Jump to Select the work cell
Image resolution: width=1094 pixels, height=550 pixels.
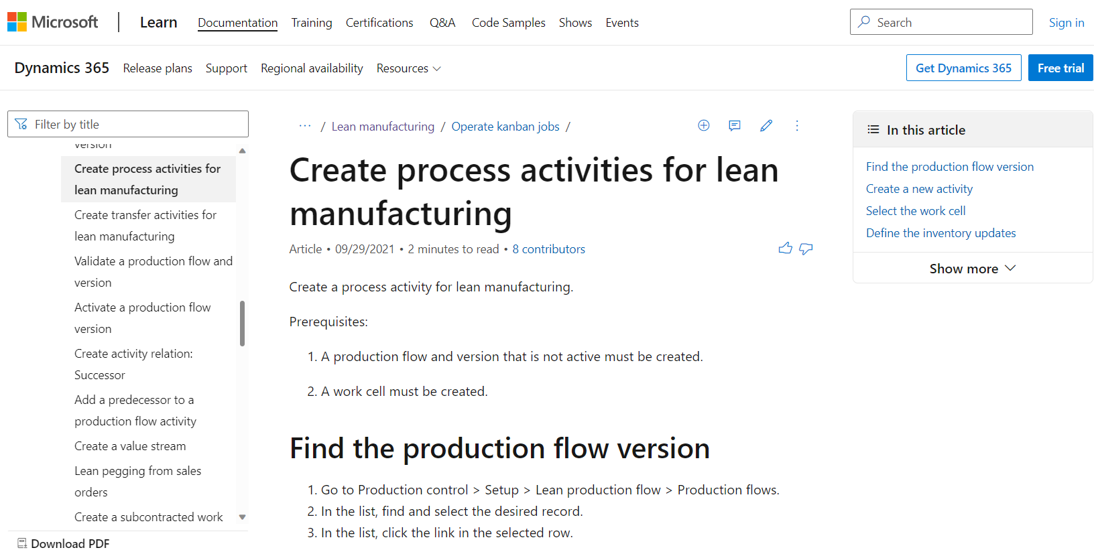tap(916, 211)
